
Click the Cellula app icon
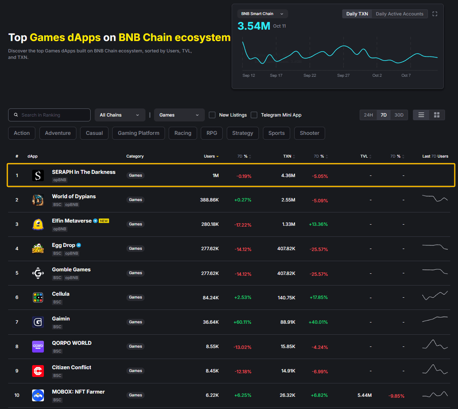tap(38, 297)
